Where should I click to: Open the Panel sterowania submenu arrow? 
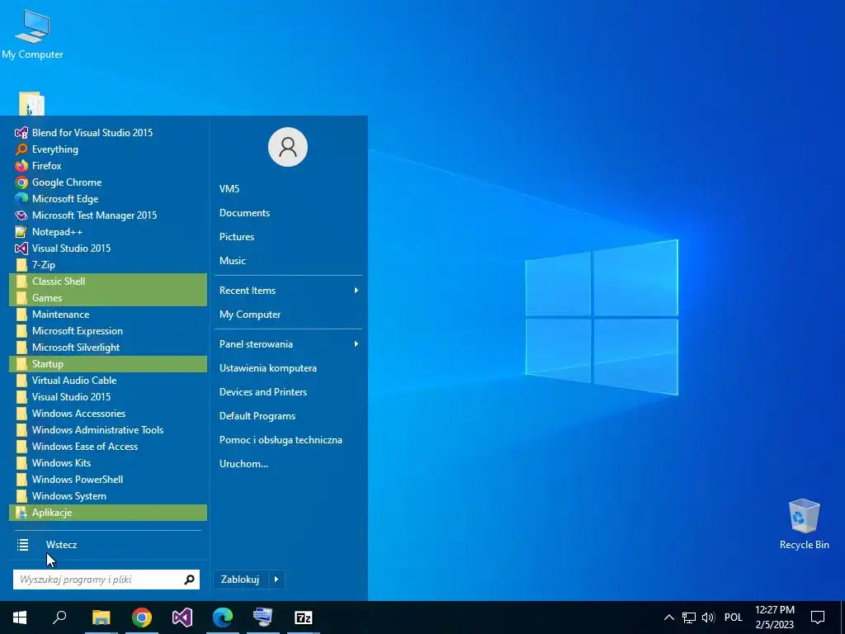click(356, 344)
